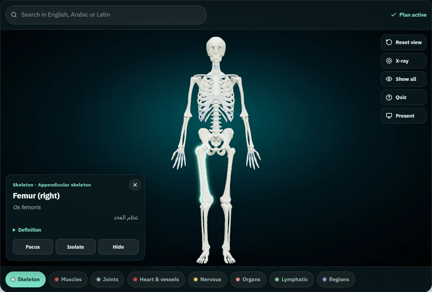Toggle the Skeleton system layer
Viewport: 432px width, 292px height.
tap(26, 279)
